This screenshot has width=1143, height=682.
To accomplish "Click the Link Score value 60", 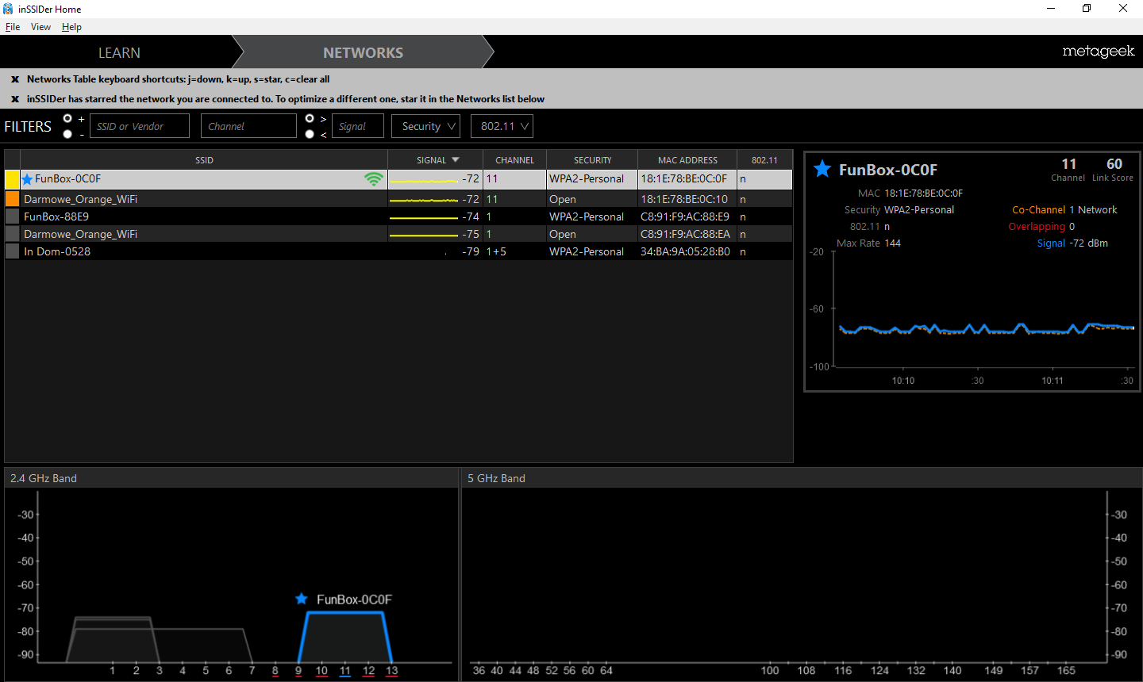I will pyautogui.click(x=1114, y=164).
